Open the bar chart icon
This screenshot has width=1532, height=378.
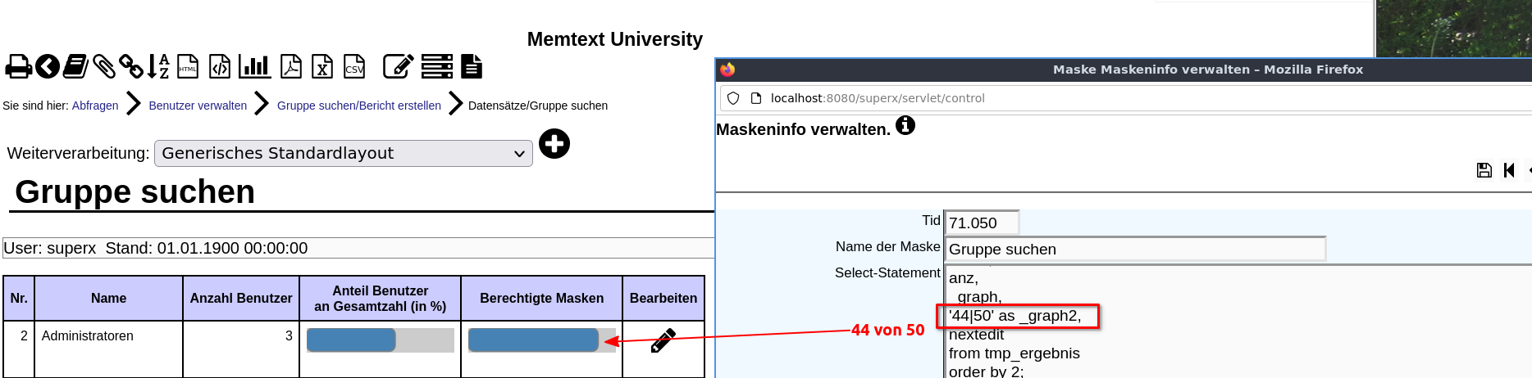(255, 66)
